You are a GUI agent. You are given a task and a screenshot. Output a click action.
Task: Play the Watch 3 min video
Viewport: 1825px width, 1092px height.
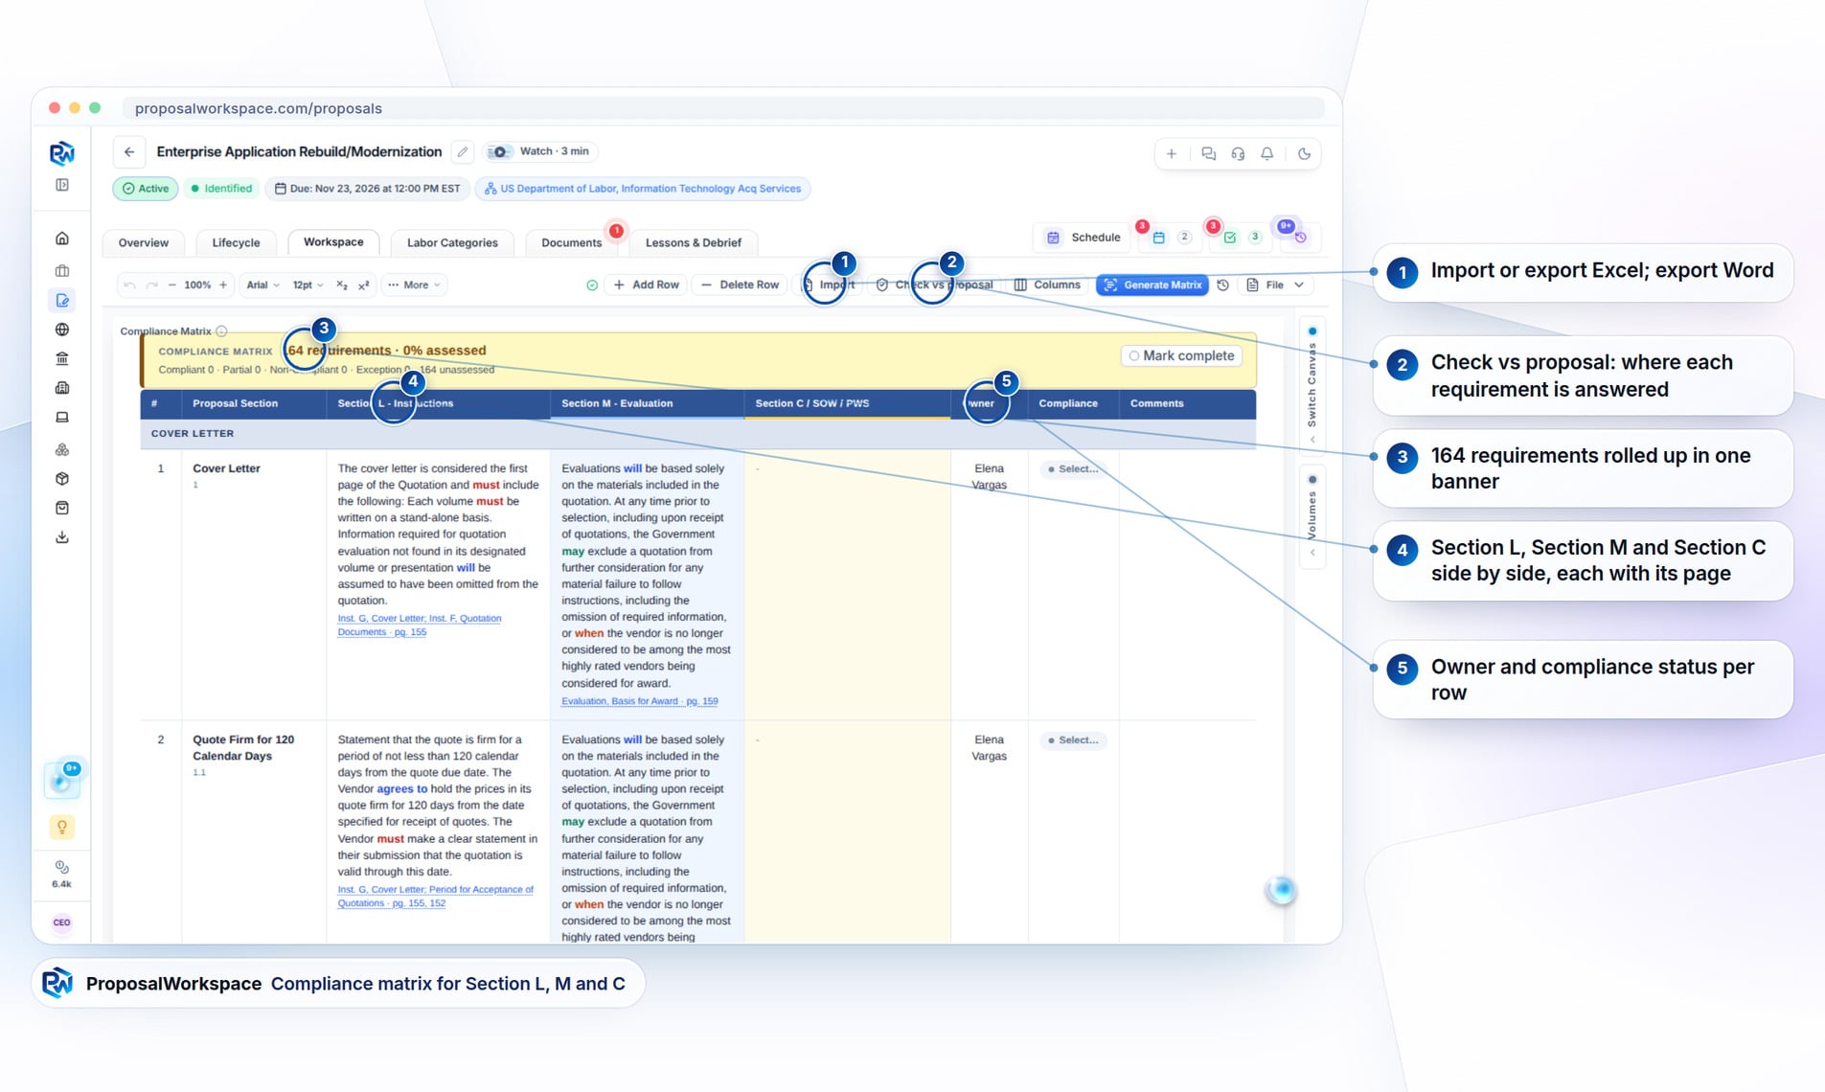541,151
